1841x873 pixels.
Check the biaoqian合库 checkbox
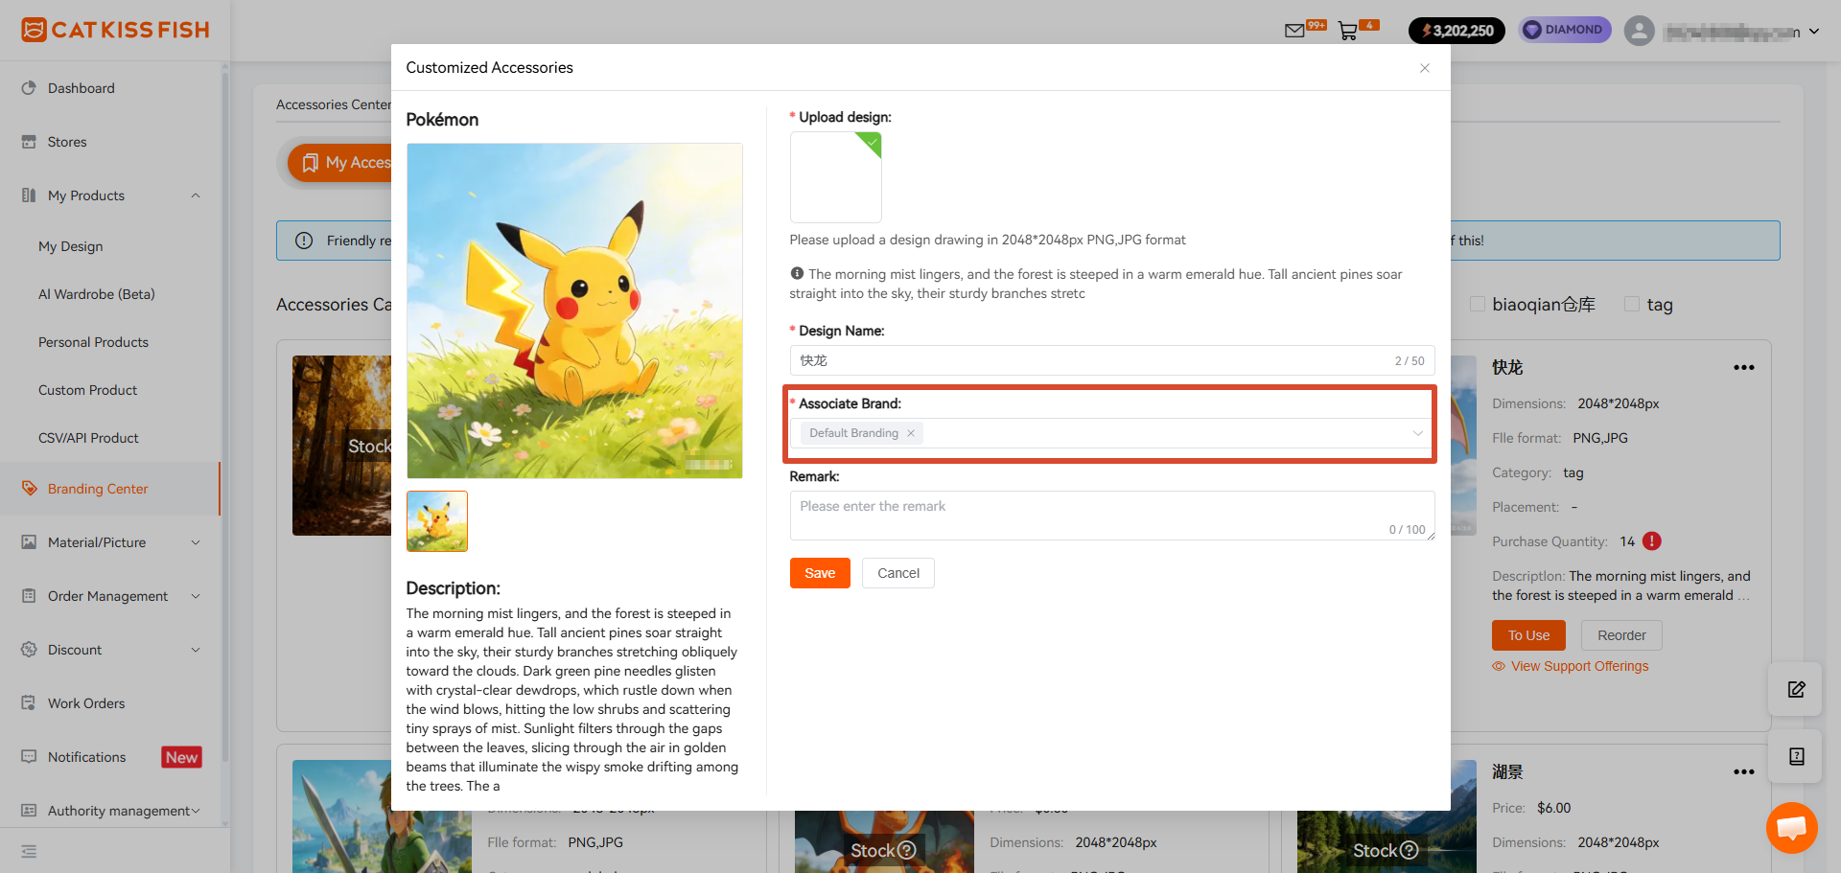(1478, 305)
